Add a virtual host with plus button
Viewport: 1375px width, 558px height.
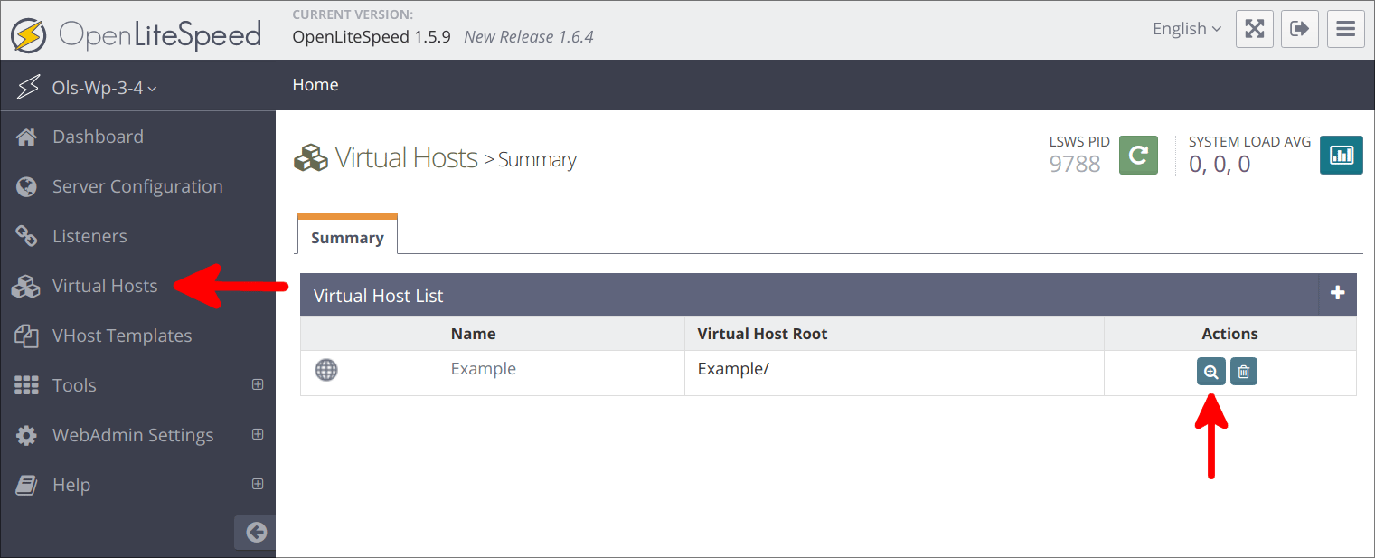(x=1338, y=293)
